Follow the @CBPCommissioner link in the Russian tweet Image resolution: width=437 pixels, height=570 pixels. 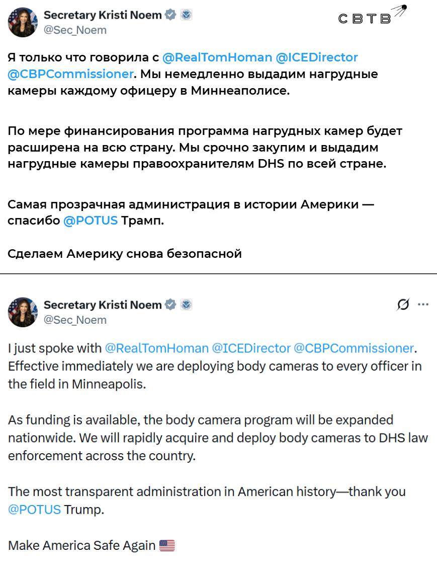(x=71, y=75)
